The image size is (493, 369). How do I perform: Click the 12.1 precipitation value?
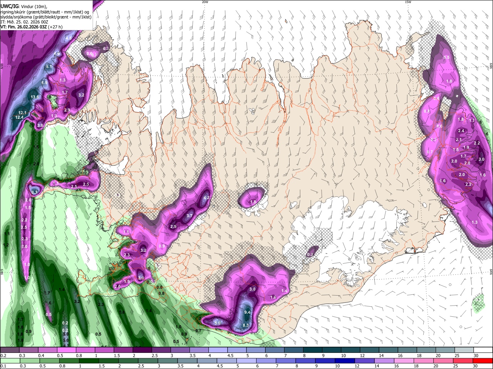22,113
